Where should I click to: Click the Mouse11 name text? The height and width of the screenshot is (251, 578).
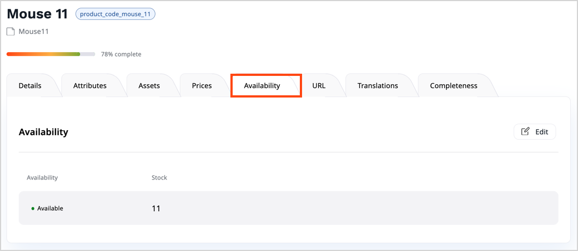point(34,32)
